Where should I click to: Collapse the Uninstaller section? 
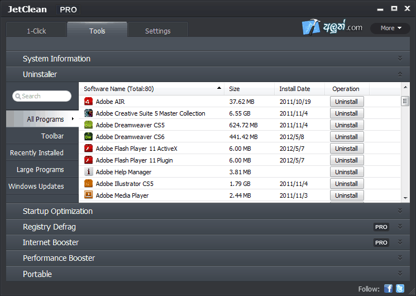tap(400, 74)
